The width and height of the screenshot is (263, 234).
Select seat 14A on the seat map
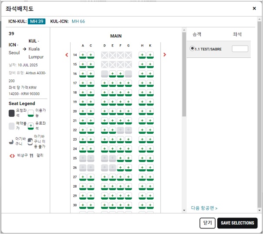(x=83, y=55)
